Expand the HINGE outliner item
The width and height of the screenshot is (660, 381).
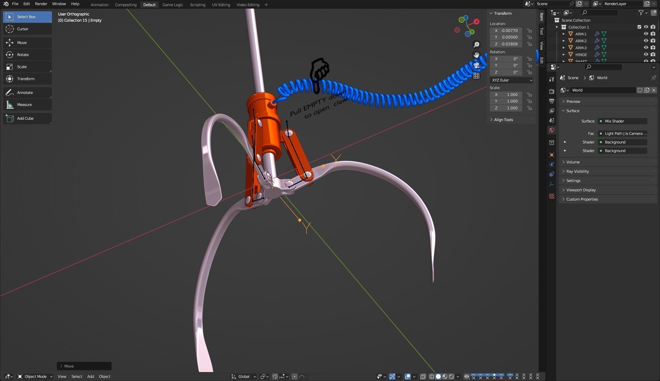(563, 54)
